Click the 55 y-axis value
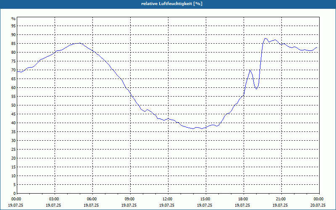 pos(13,97)
